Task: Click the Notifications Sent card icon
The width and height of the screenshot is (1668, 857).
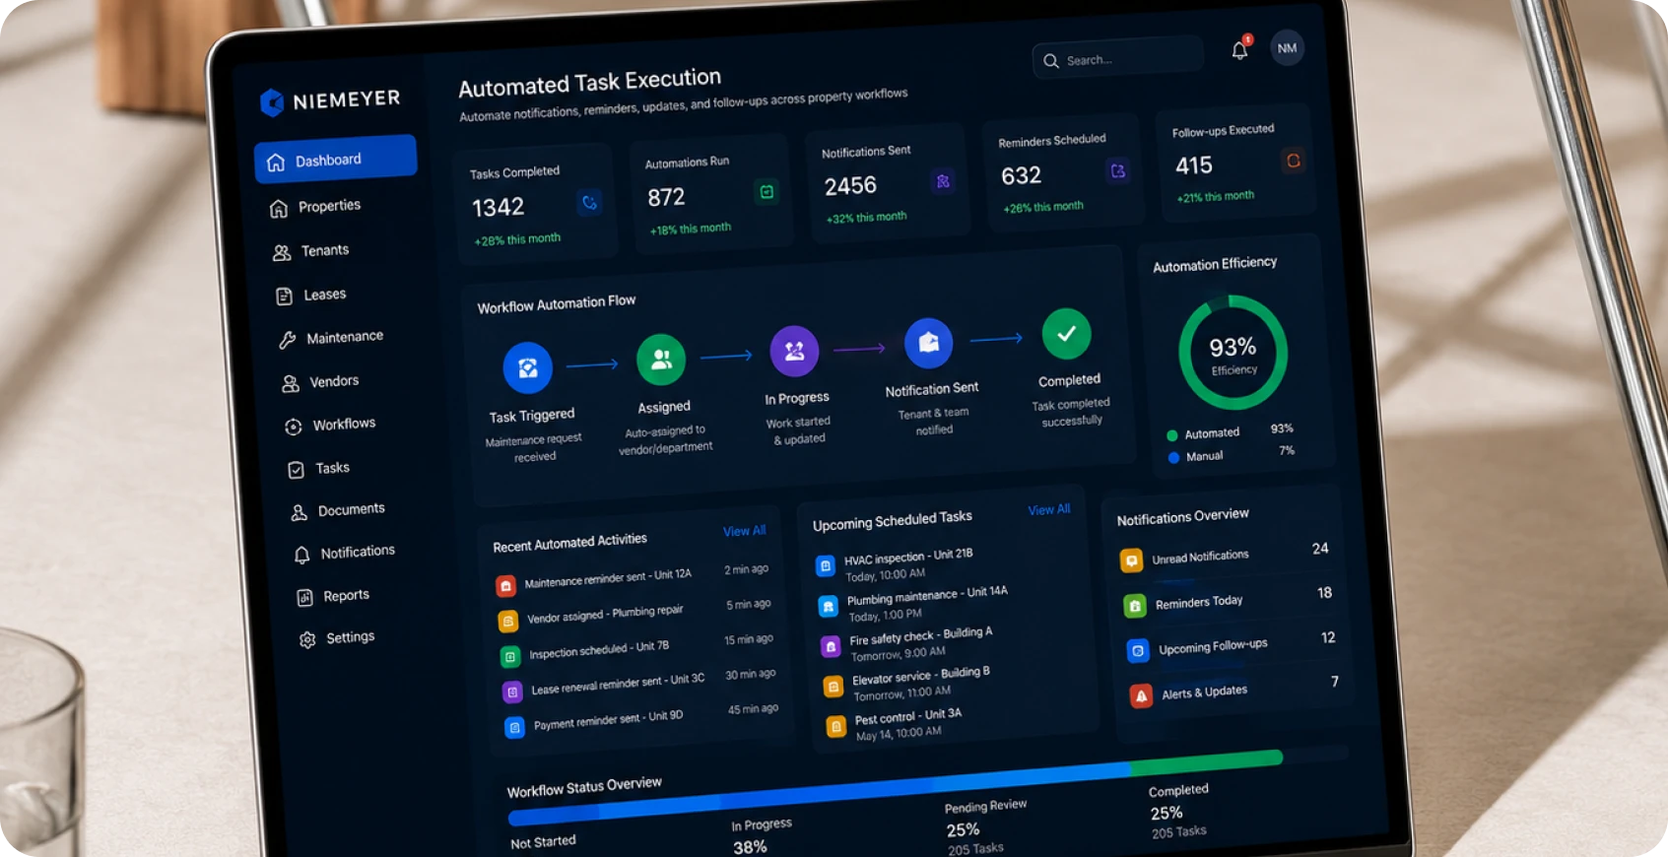Action: (943, 181)
